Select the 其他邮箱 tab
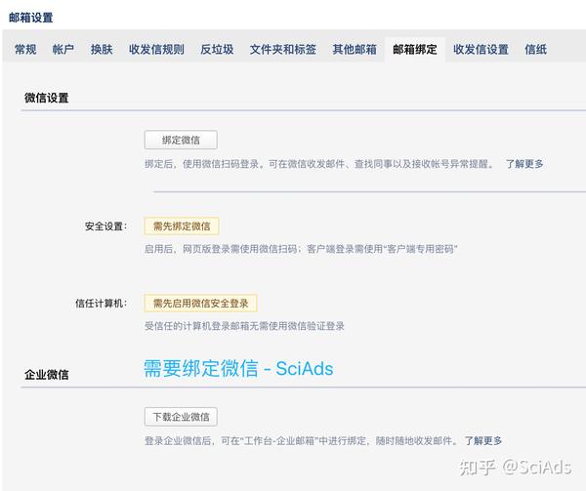 click(355, 49)
